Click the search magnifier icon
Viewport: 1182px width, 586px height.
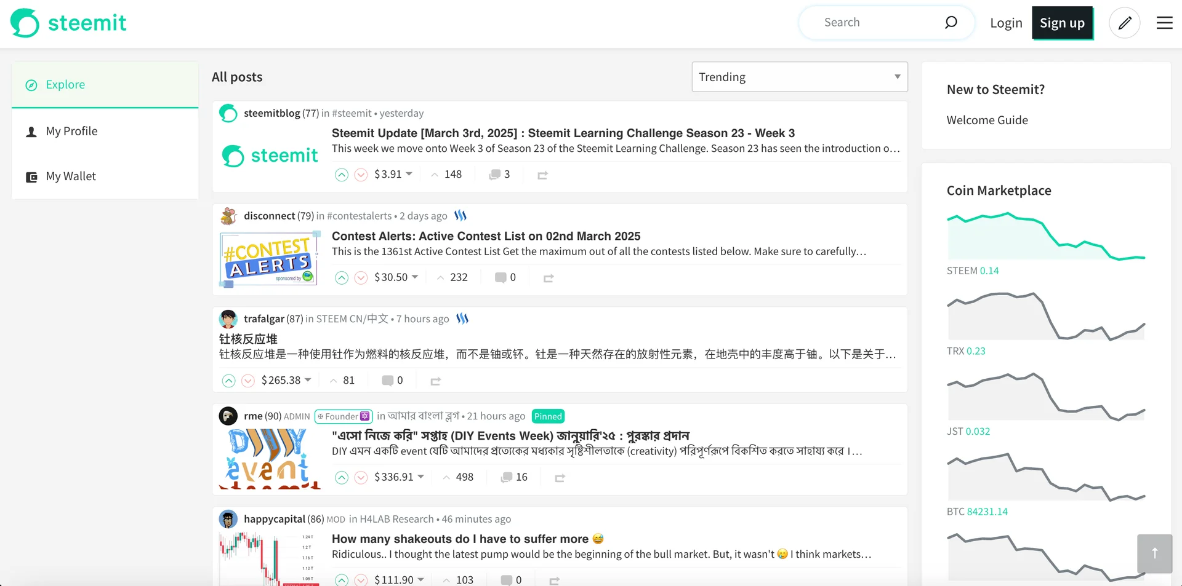(951, 22)
